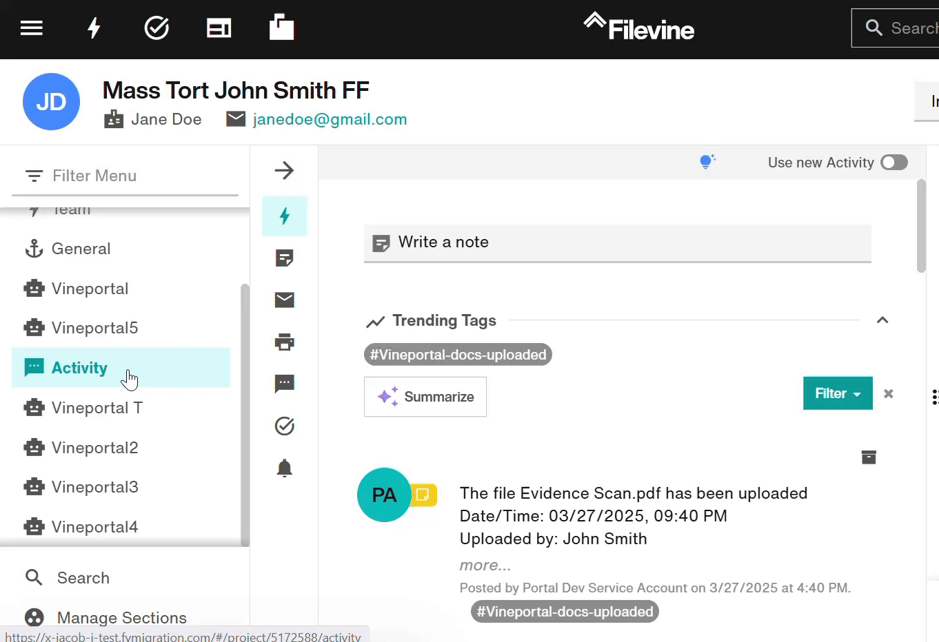Image resolution: width=939 pixels, height=642 pixels.
Task: Click the Jane Doe client name
Action: (166, 119)
